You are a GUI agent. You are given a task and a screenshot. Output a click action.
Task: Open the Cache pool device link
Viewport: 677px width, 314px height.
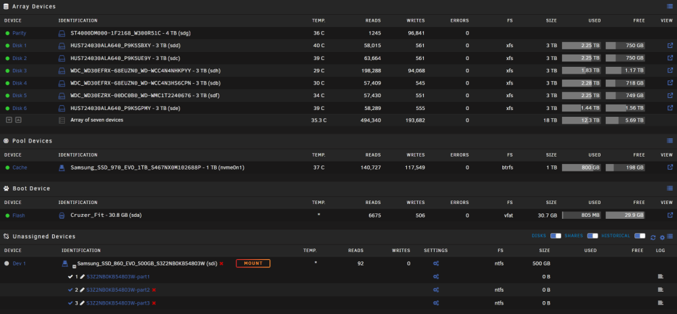pos(20,167)
